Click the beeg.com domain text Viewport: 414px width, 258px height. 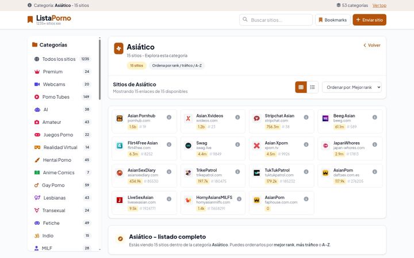click(x=342, y=120)
